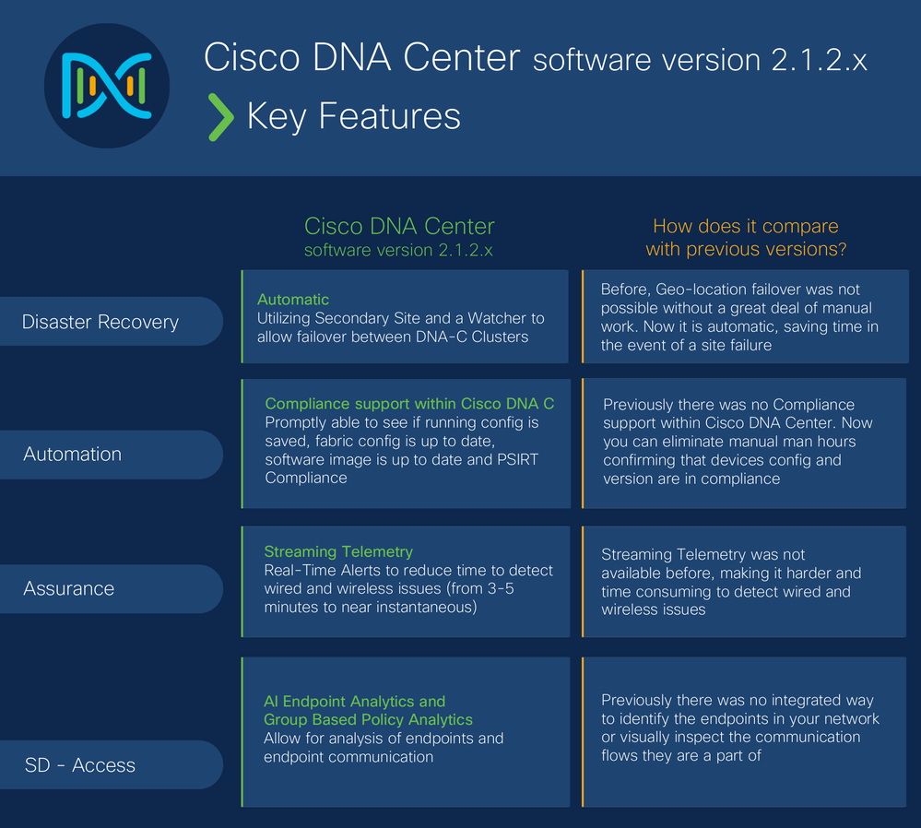Click no integrated way to identify endpoints box

click(745, 731)
